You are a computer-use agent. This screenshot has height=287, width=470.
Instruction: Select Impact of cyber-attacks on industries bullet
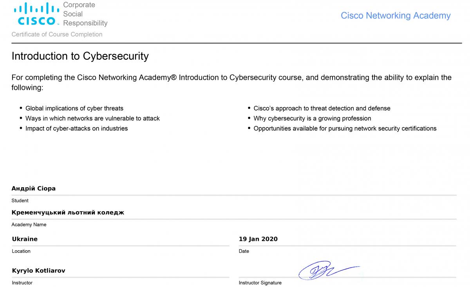click(x=76, y=128)
